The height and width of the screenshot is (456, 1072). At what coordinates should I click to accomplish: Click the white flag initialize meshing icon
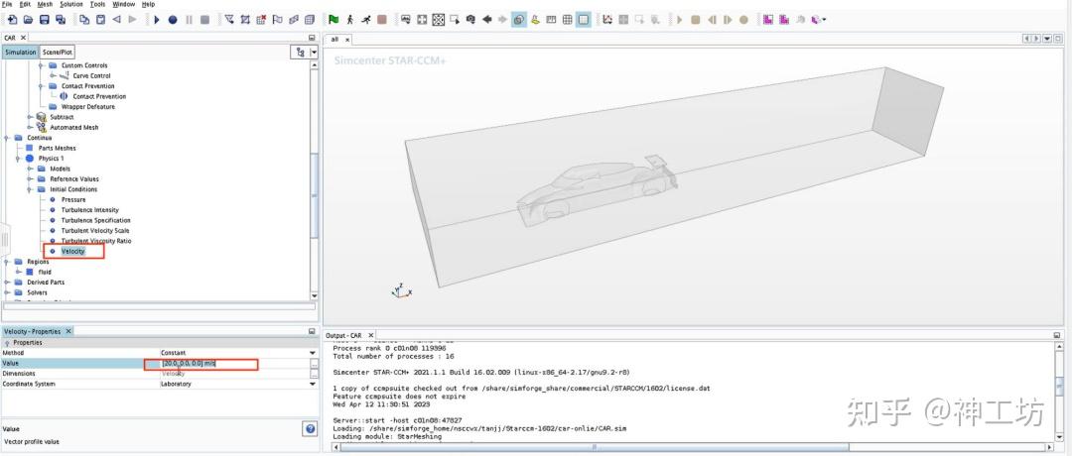coord(278,20)
